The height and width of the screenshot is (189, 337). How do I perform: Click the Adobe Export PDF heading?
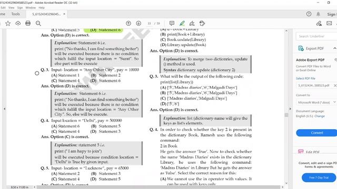(x=310, y=60)
